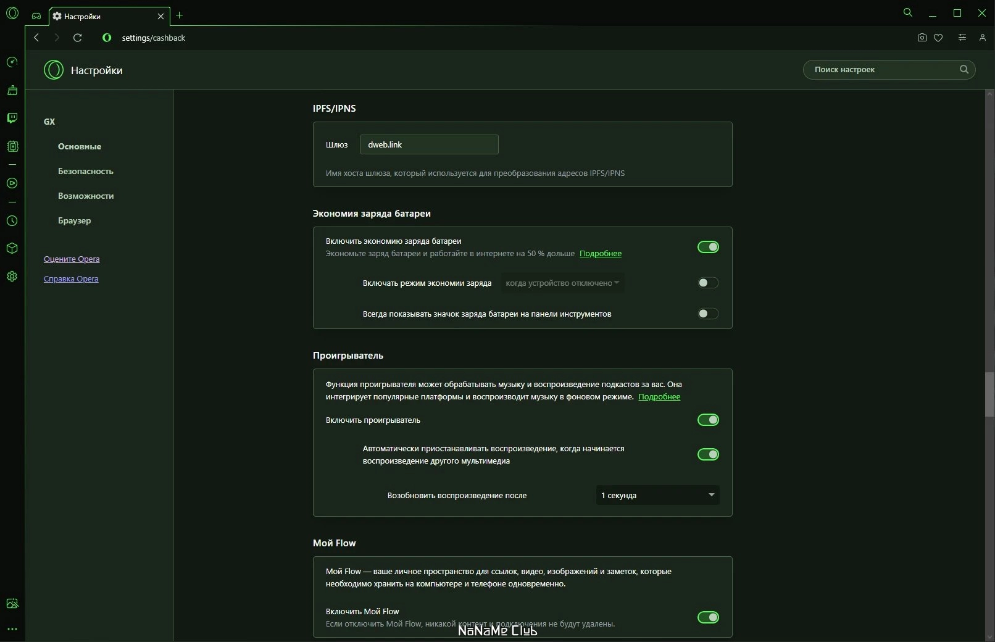Click the magnifier in Поиск настроек
995x642 pixels.
964,69
